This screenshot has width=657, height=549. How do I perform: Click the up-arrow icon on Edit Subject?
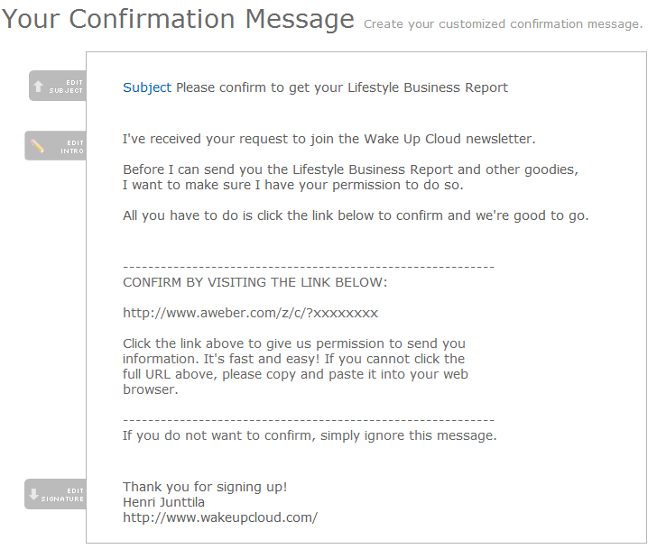pyautogui.click(x=38, y=87)
